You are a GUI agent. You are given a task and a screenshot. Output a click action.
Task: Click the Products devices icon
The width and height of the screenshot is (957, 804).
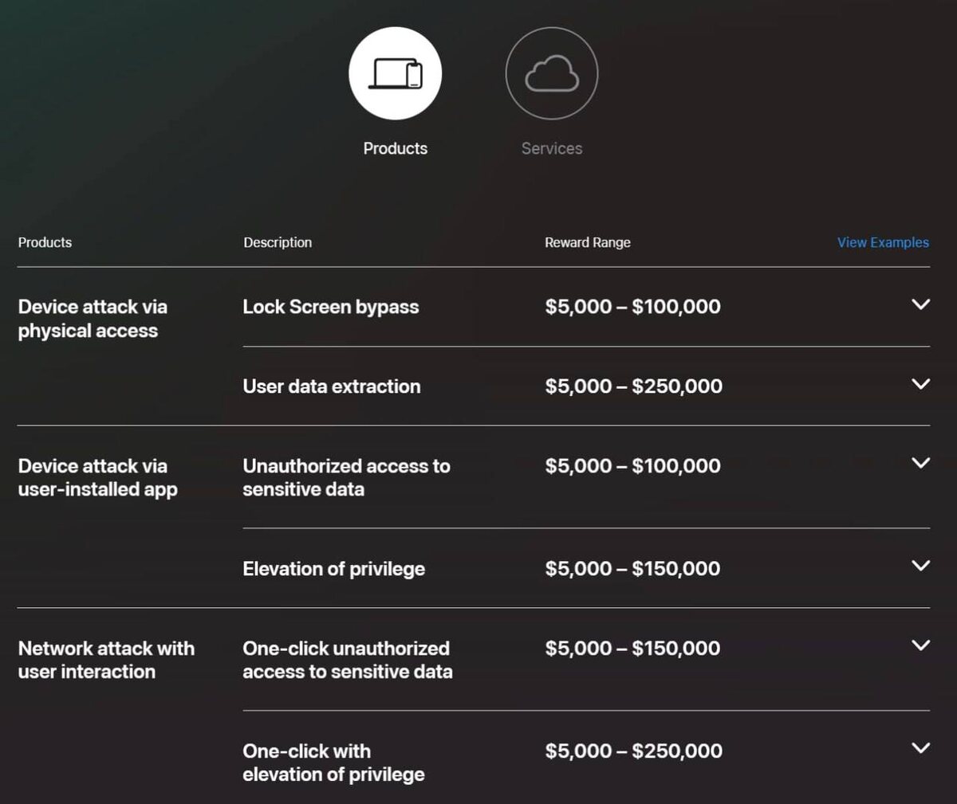[395, 74]
